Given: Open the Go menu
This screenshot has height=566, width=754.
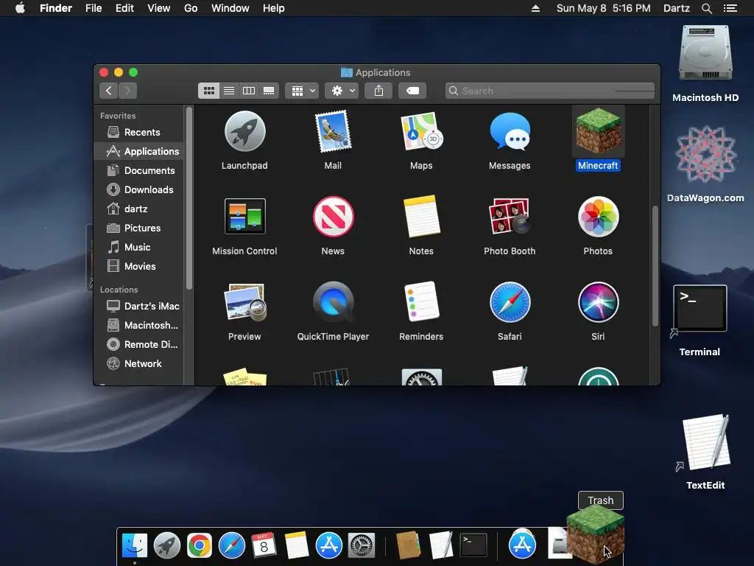Looking at the screenshot, I should point(191,8).
